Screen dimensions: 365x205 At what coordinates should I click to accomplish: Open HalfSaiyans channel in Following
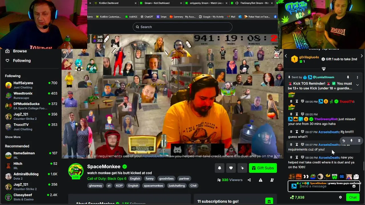pos(31,85)
